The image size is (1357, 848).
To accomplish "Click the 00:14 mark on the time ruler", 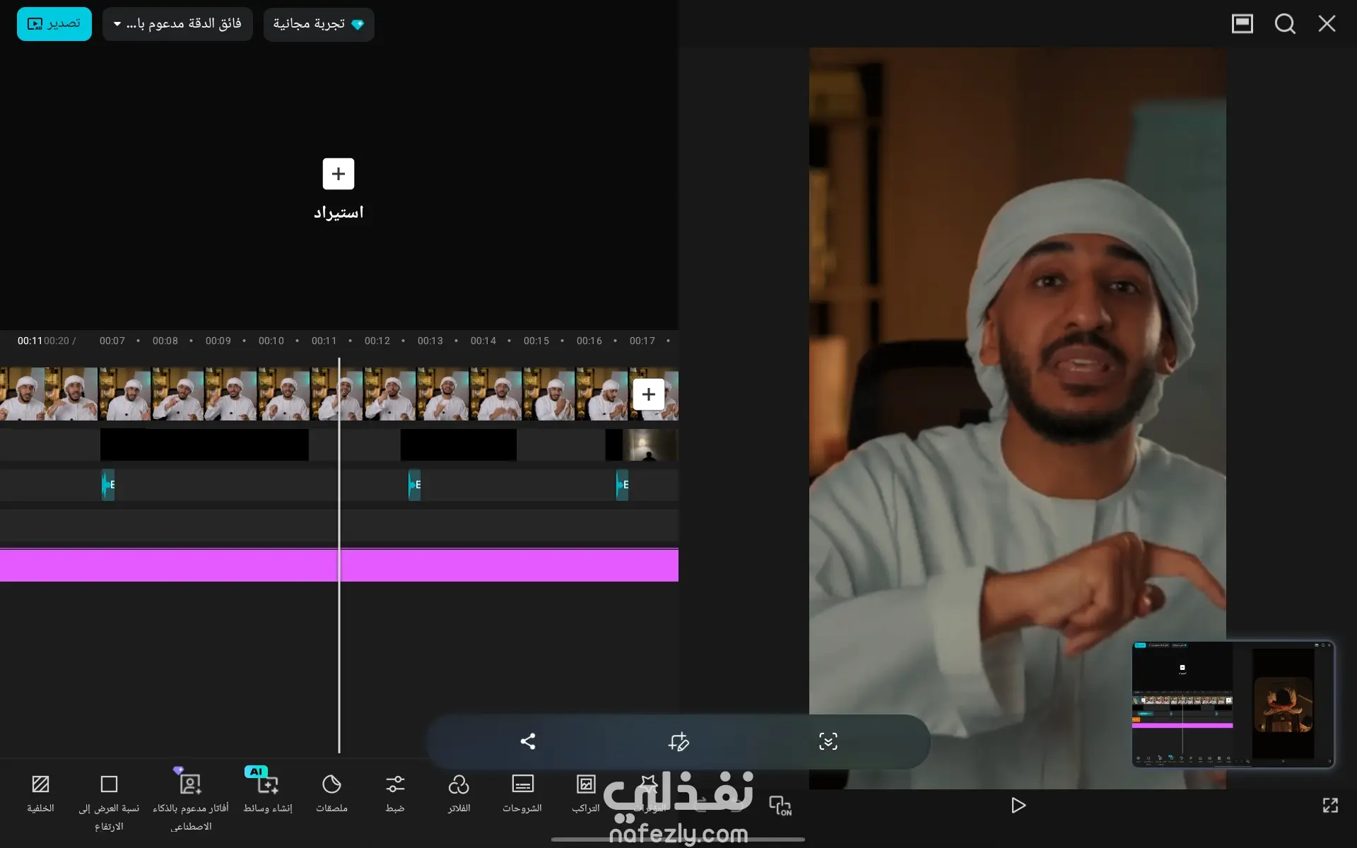I will click(483, 341).
